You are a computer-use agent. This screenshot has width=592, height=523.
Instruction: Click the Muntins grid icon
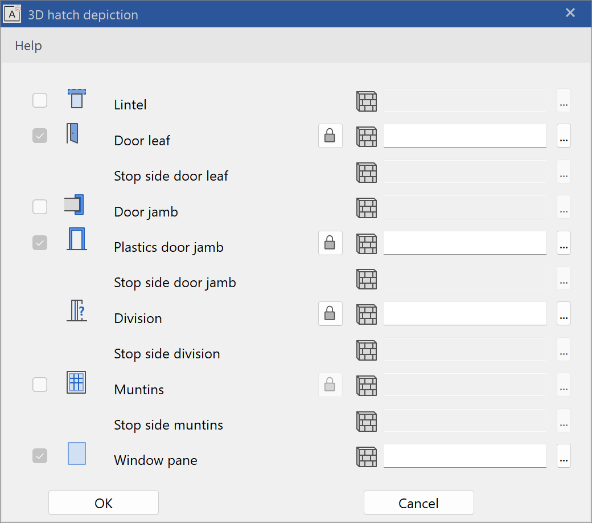(76, 382)
